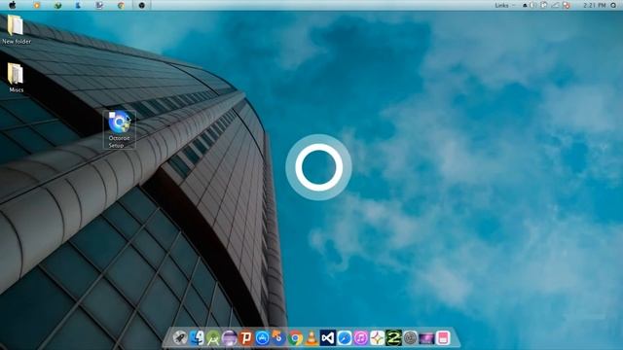Viewport: 623px width, 350px height.
Task: Launch Android Studio from the dock
Action: pos(213,338)
